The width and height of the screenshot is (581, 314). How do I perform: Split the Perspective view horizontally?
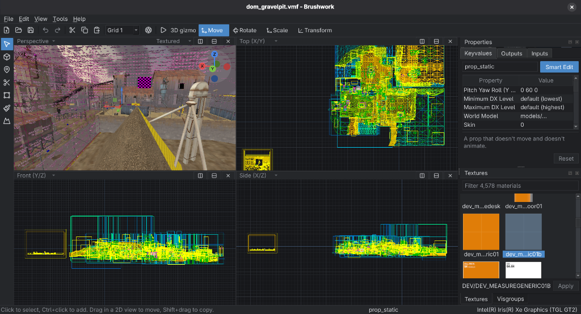pos(214,41)
